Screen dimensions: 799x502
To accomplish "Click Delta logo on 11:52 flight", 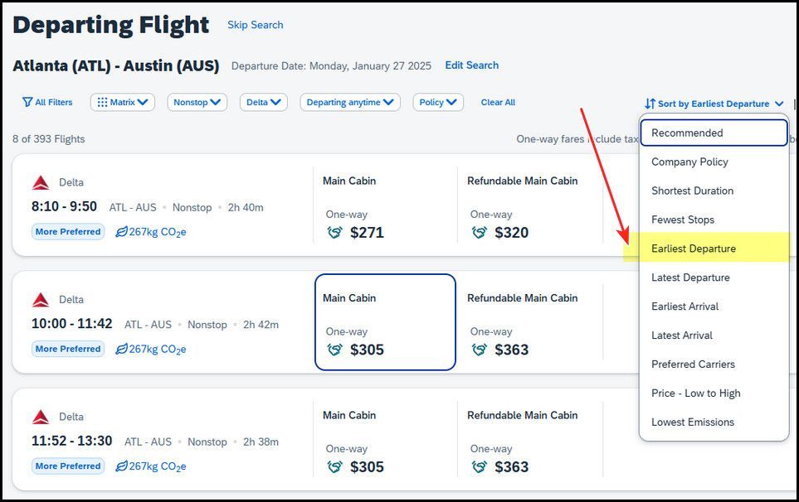I will (41, 417).
